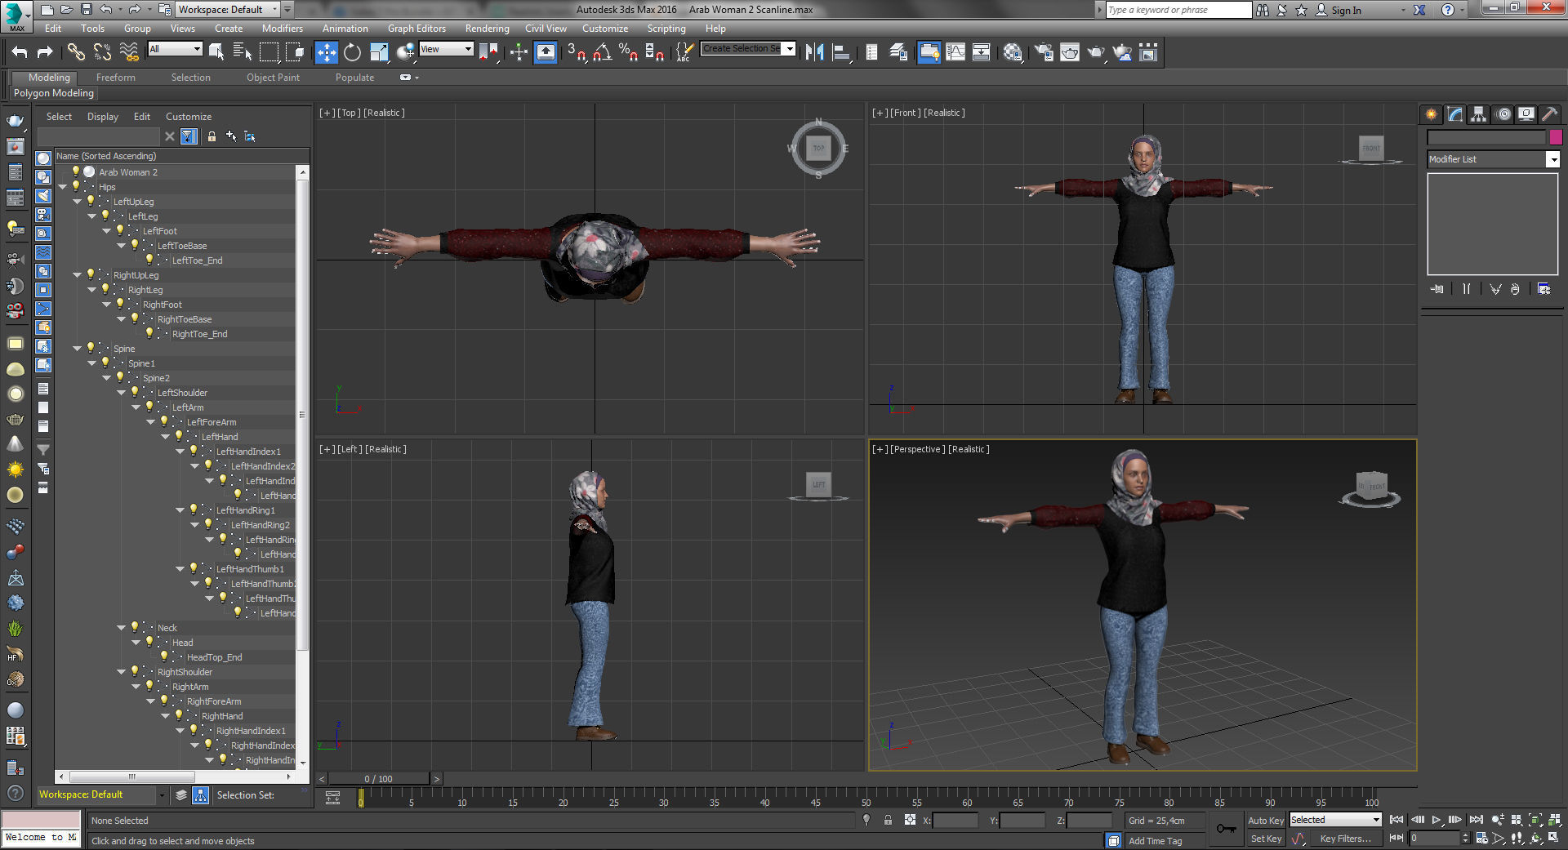Open the Edit Named Selection Sets icon

684,52
